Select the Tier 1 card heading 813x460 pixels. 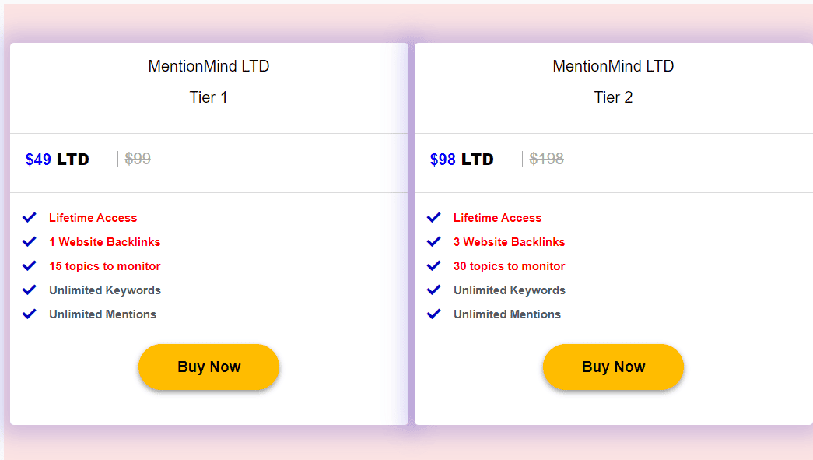click(208, 97)
